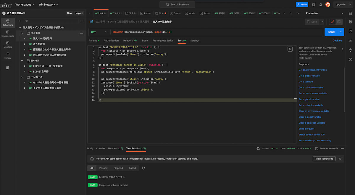
Task: Insert the Status code: Code is 200 snippet
Action: click(312, 135)
